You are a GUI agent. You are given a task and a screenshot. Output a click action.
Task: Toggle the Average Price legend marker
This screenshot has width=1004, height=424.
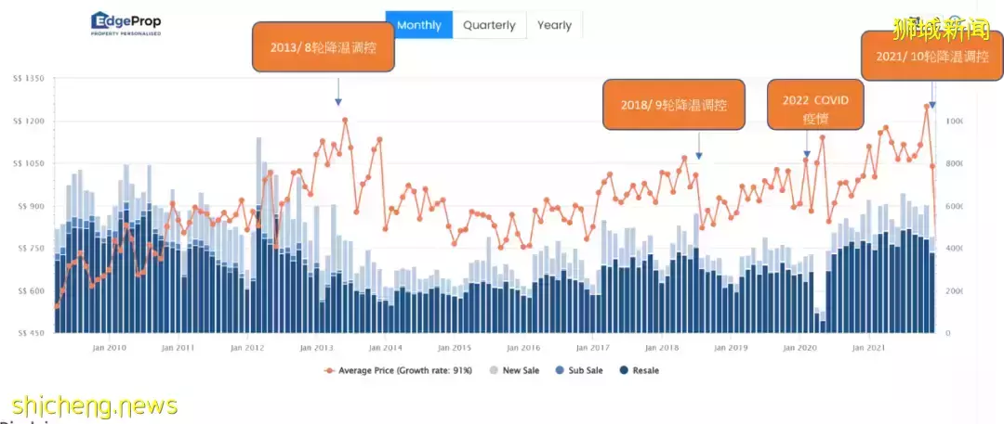330,370
